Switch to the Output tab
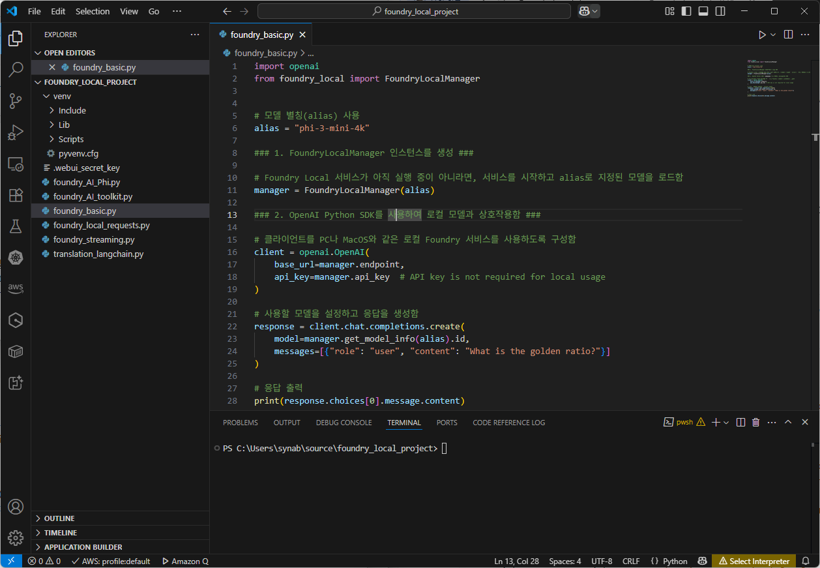This screenshot has height=568, width=820. (287, 423)
